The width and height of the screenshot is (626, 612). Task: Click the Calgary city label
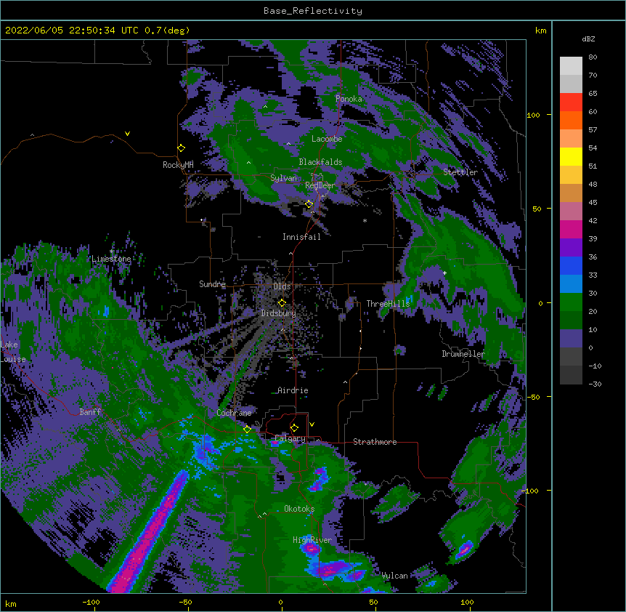pyautogui.click(x=290, y=438)
